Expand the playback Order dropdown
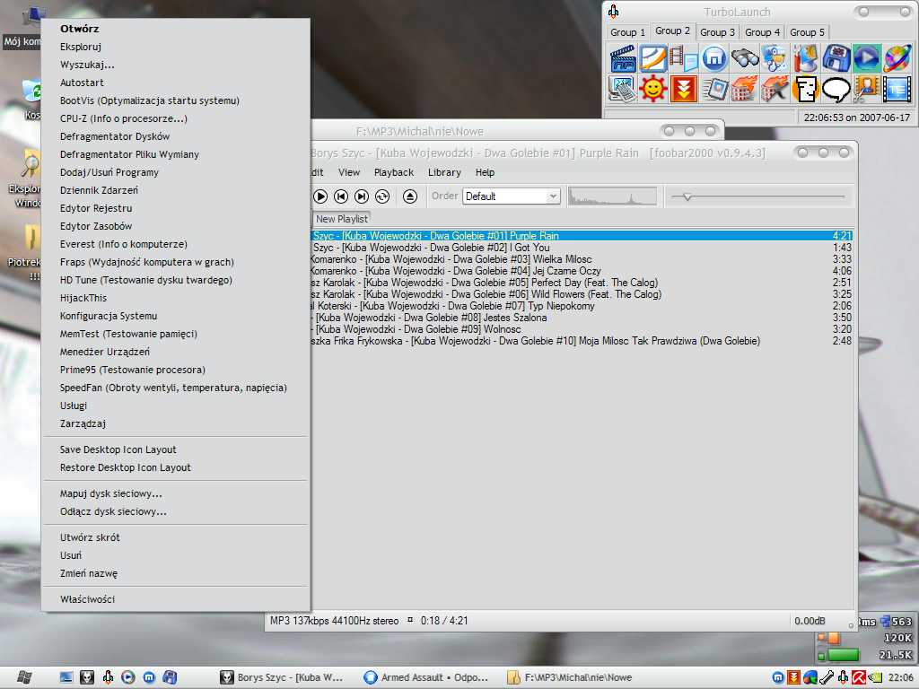The width and height of the screenshot is (919, 689). point(553,196)
